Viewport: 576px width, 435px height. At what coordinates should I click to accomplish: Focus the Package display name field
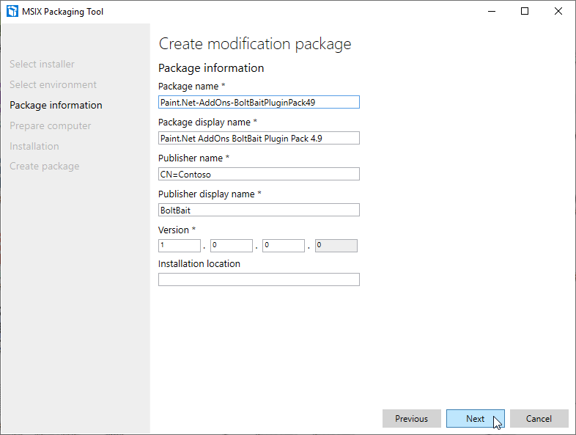[259, 138]
